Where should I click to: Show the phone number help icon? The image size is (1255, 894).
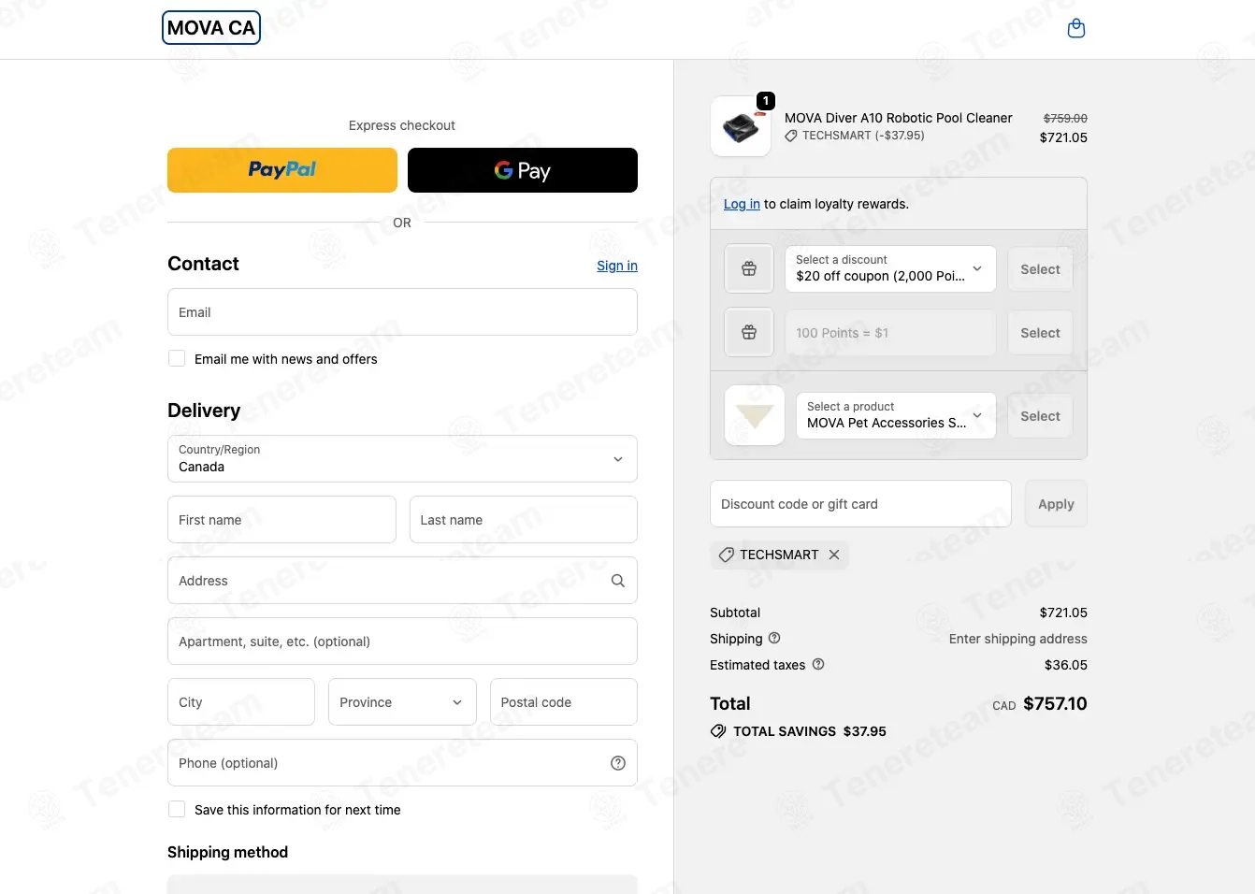tap(618, 763)
